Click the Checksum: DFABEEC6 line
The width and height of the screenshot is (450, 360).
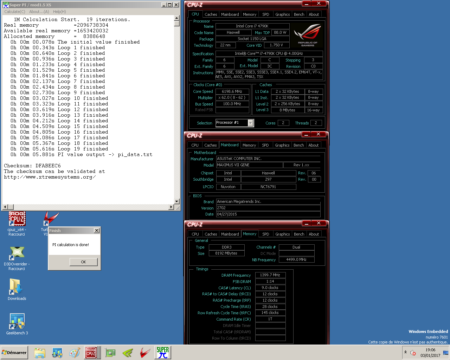(32, 166)
